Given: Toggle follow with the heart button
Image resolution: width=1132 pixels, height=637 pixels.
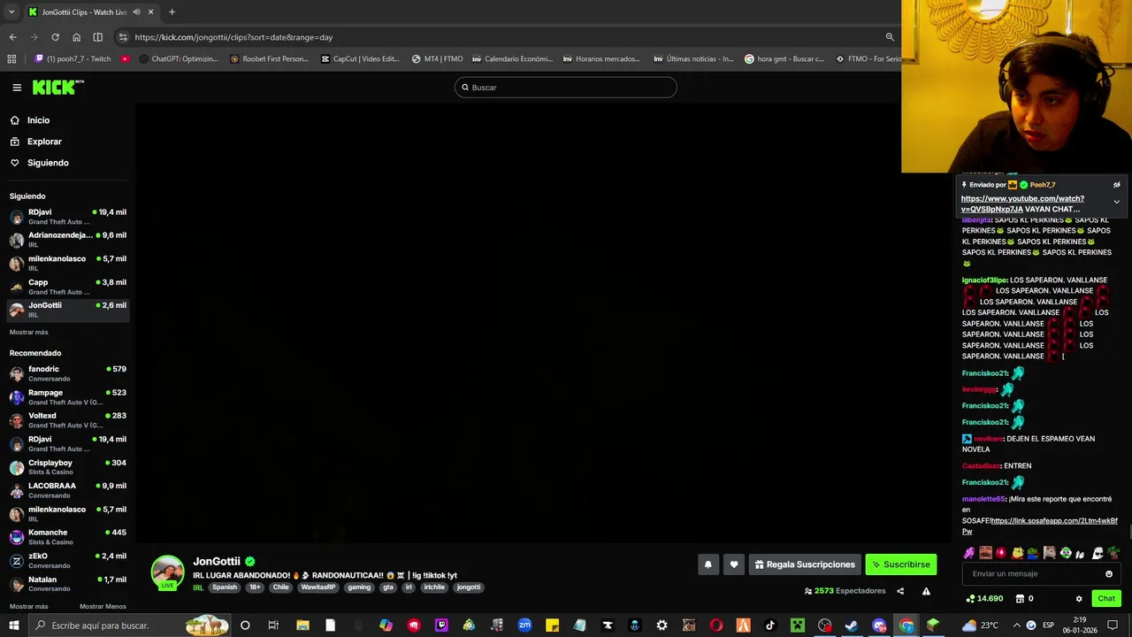Looking at the screenshot, I should coord(734,564).
